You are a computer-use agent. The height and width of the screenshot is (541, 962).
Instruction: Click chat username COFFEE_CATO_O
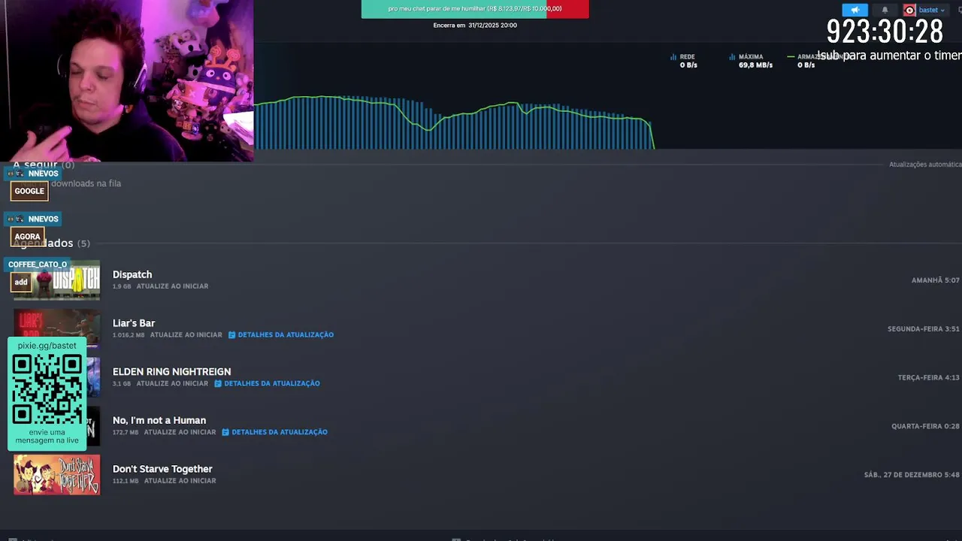pos(38,264)
